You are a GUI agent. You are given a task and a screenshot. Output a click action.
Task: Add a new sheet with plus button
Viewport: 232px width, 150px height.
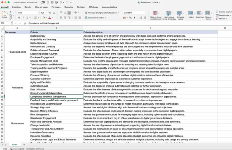click(x=24, y=145)
